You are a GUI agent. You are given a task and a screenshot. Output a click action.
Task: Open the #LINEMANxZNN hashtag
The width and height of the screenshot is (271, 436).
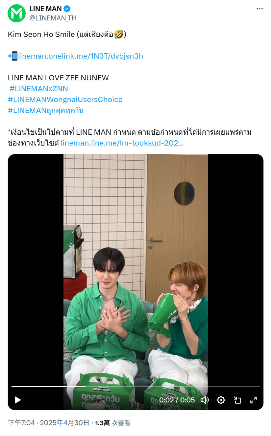(x=39, y=89)
